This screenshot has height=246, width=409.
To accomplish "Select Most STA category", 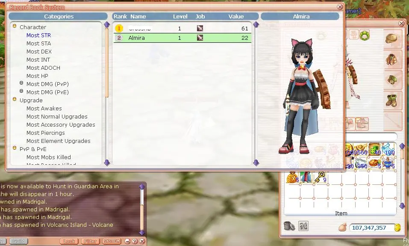I will tap(38, 43).
